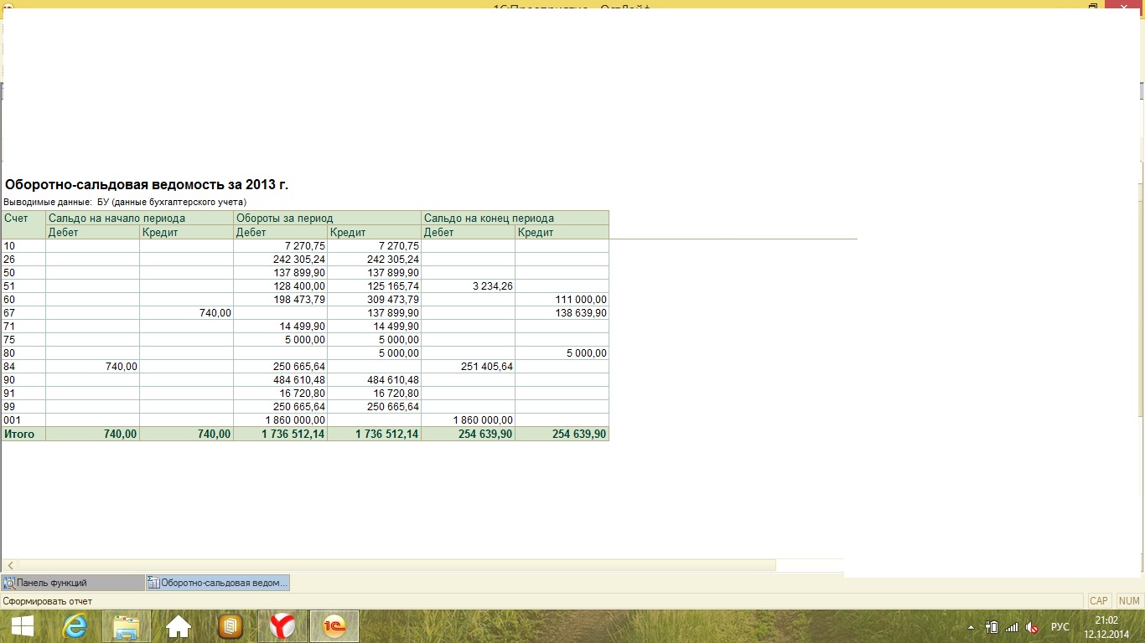Open Internet Explorer from the taskbar
1145x643 pixels.
click(75, 626)
